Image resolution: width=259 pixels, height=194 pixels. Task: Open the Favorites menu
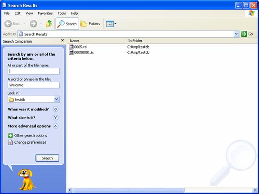[45, 13]
